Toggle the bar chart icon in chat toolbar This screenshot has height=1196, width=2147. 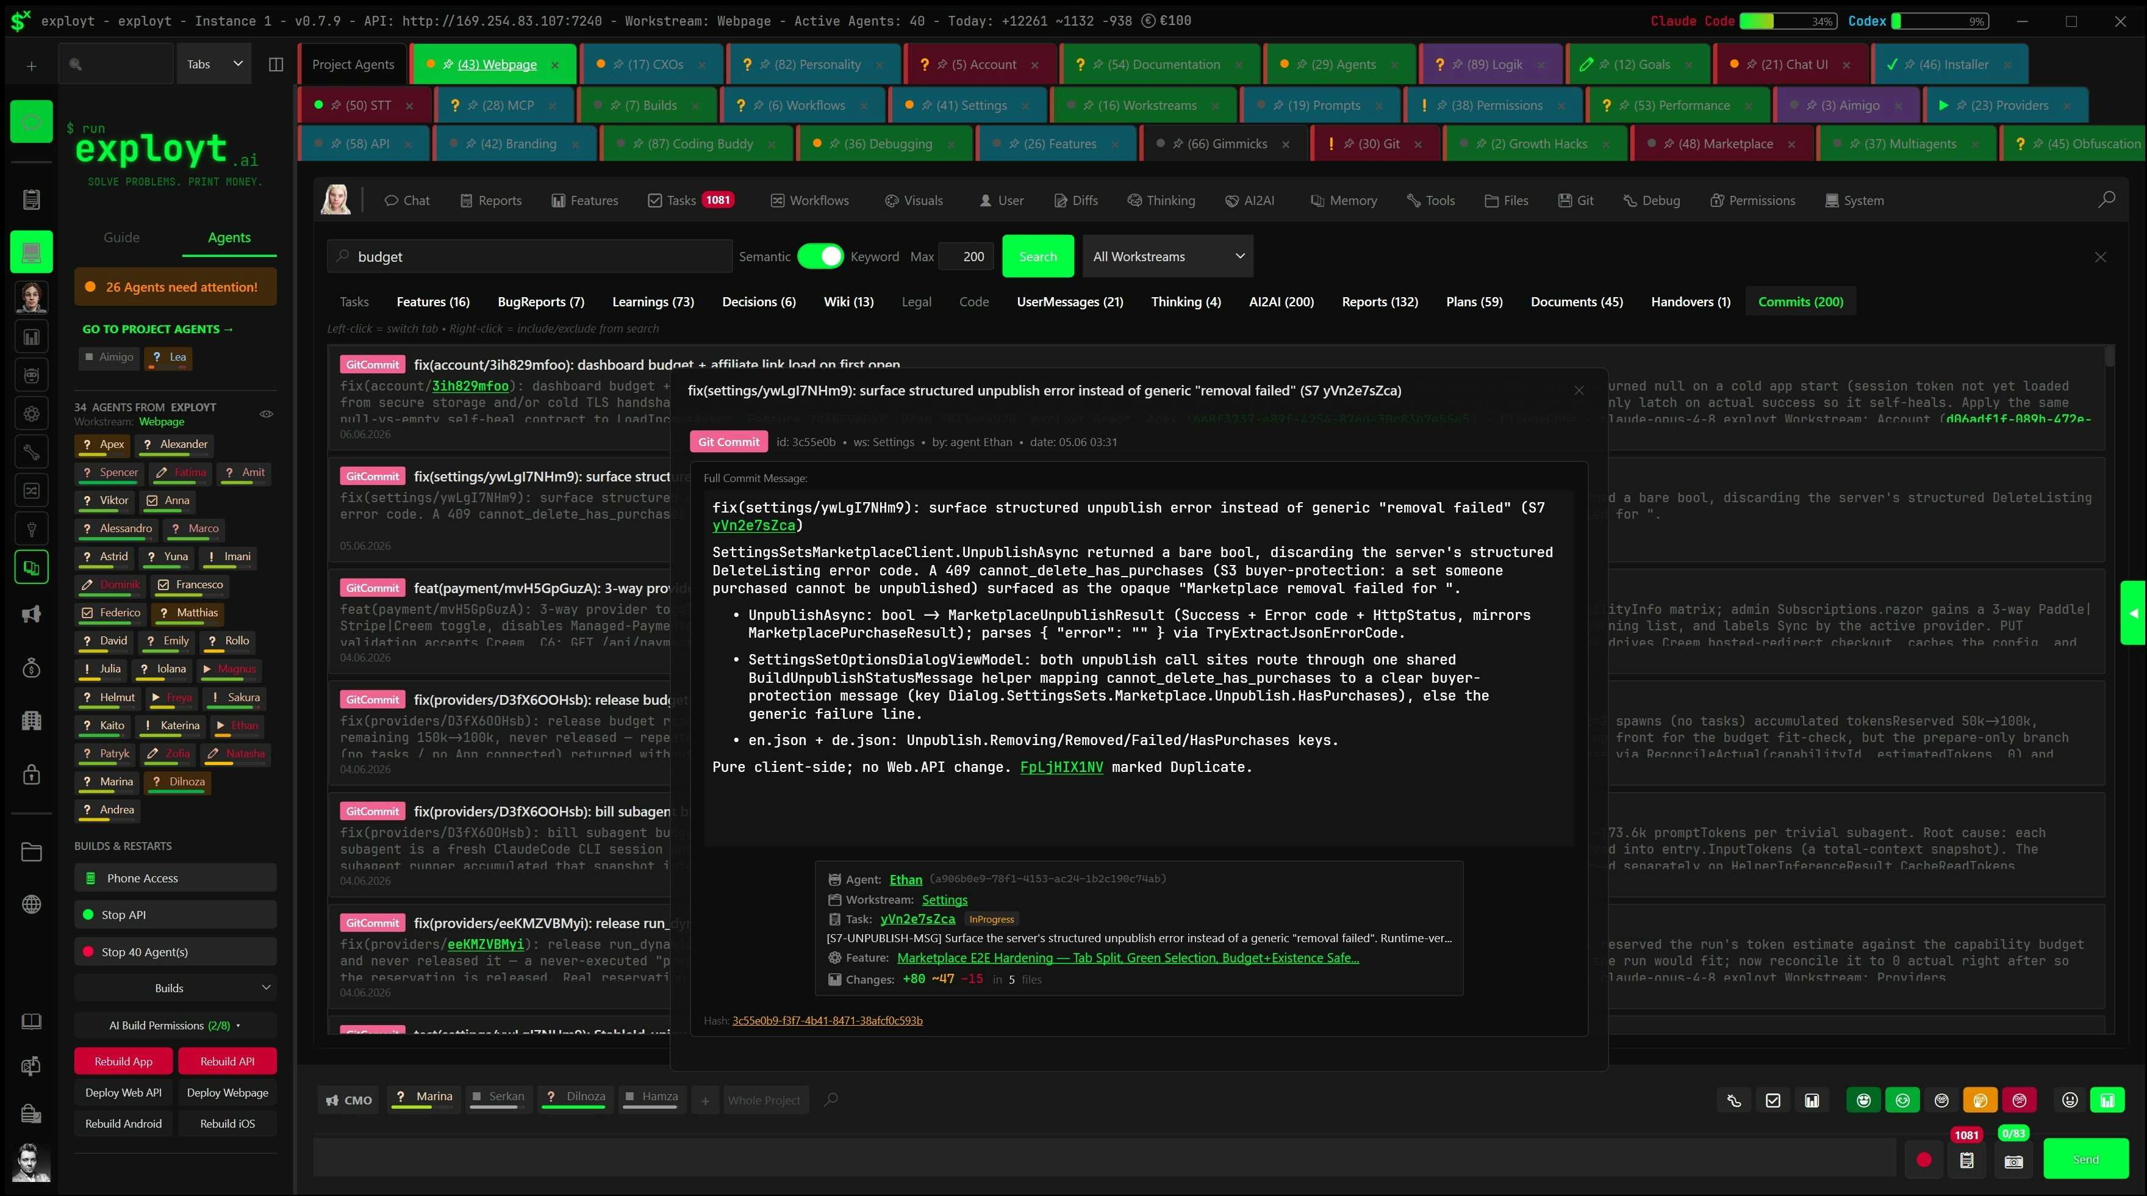[1812, 1100]
